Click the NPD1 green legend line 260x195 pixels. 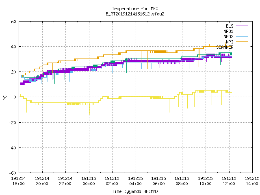[242, 31]
